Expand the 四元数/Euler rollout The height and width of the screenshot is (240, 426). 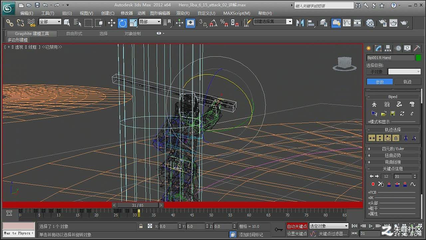point(393,149)
